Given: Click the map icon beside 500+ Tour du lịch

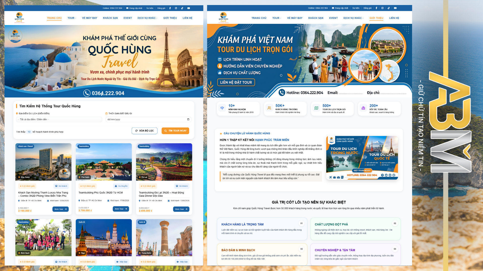Looking at the screenshot, I should click(316, 108).
